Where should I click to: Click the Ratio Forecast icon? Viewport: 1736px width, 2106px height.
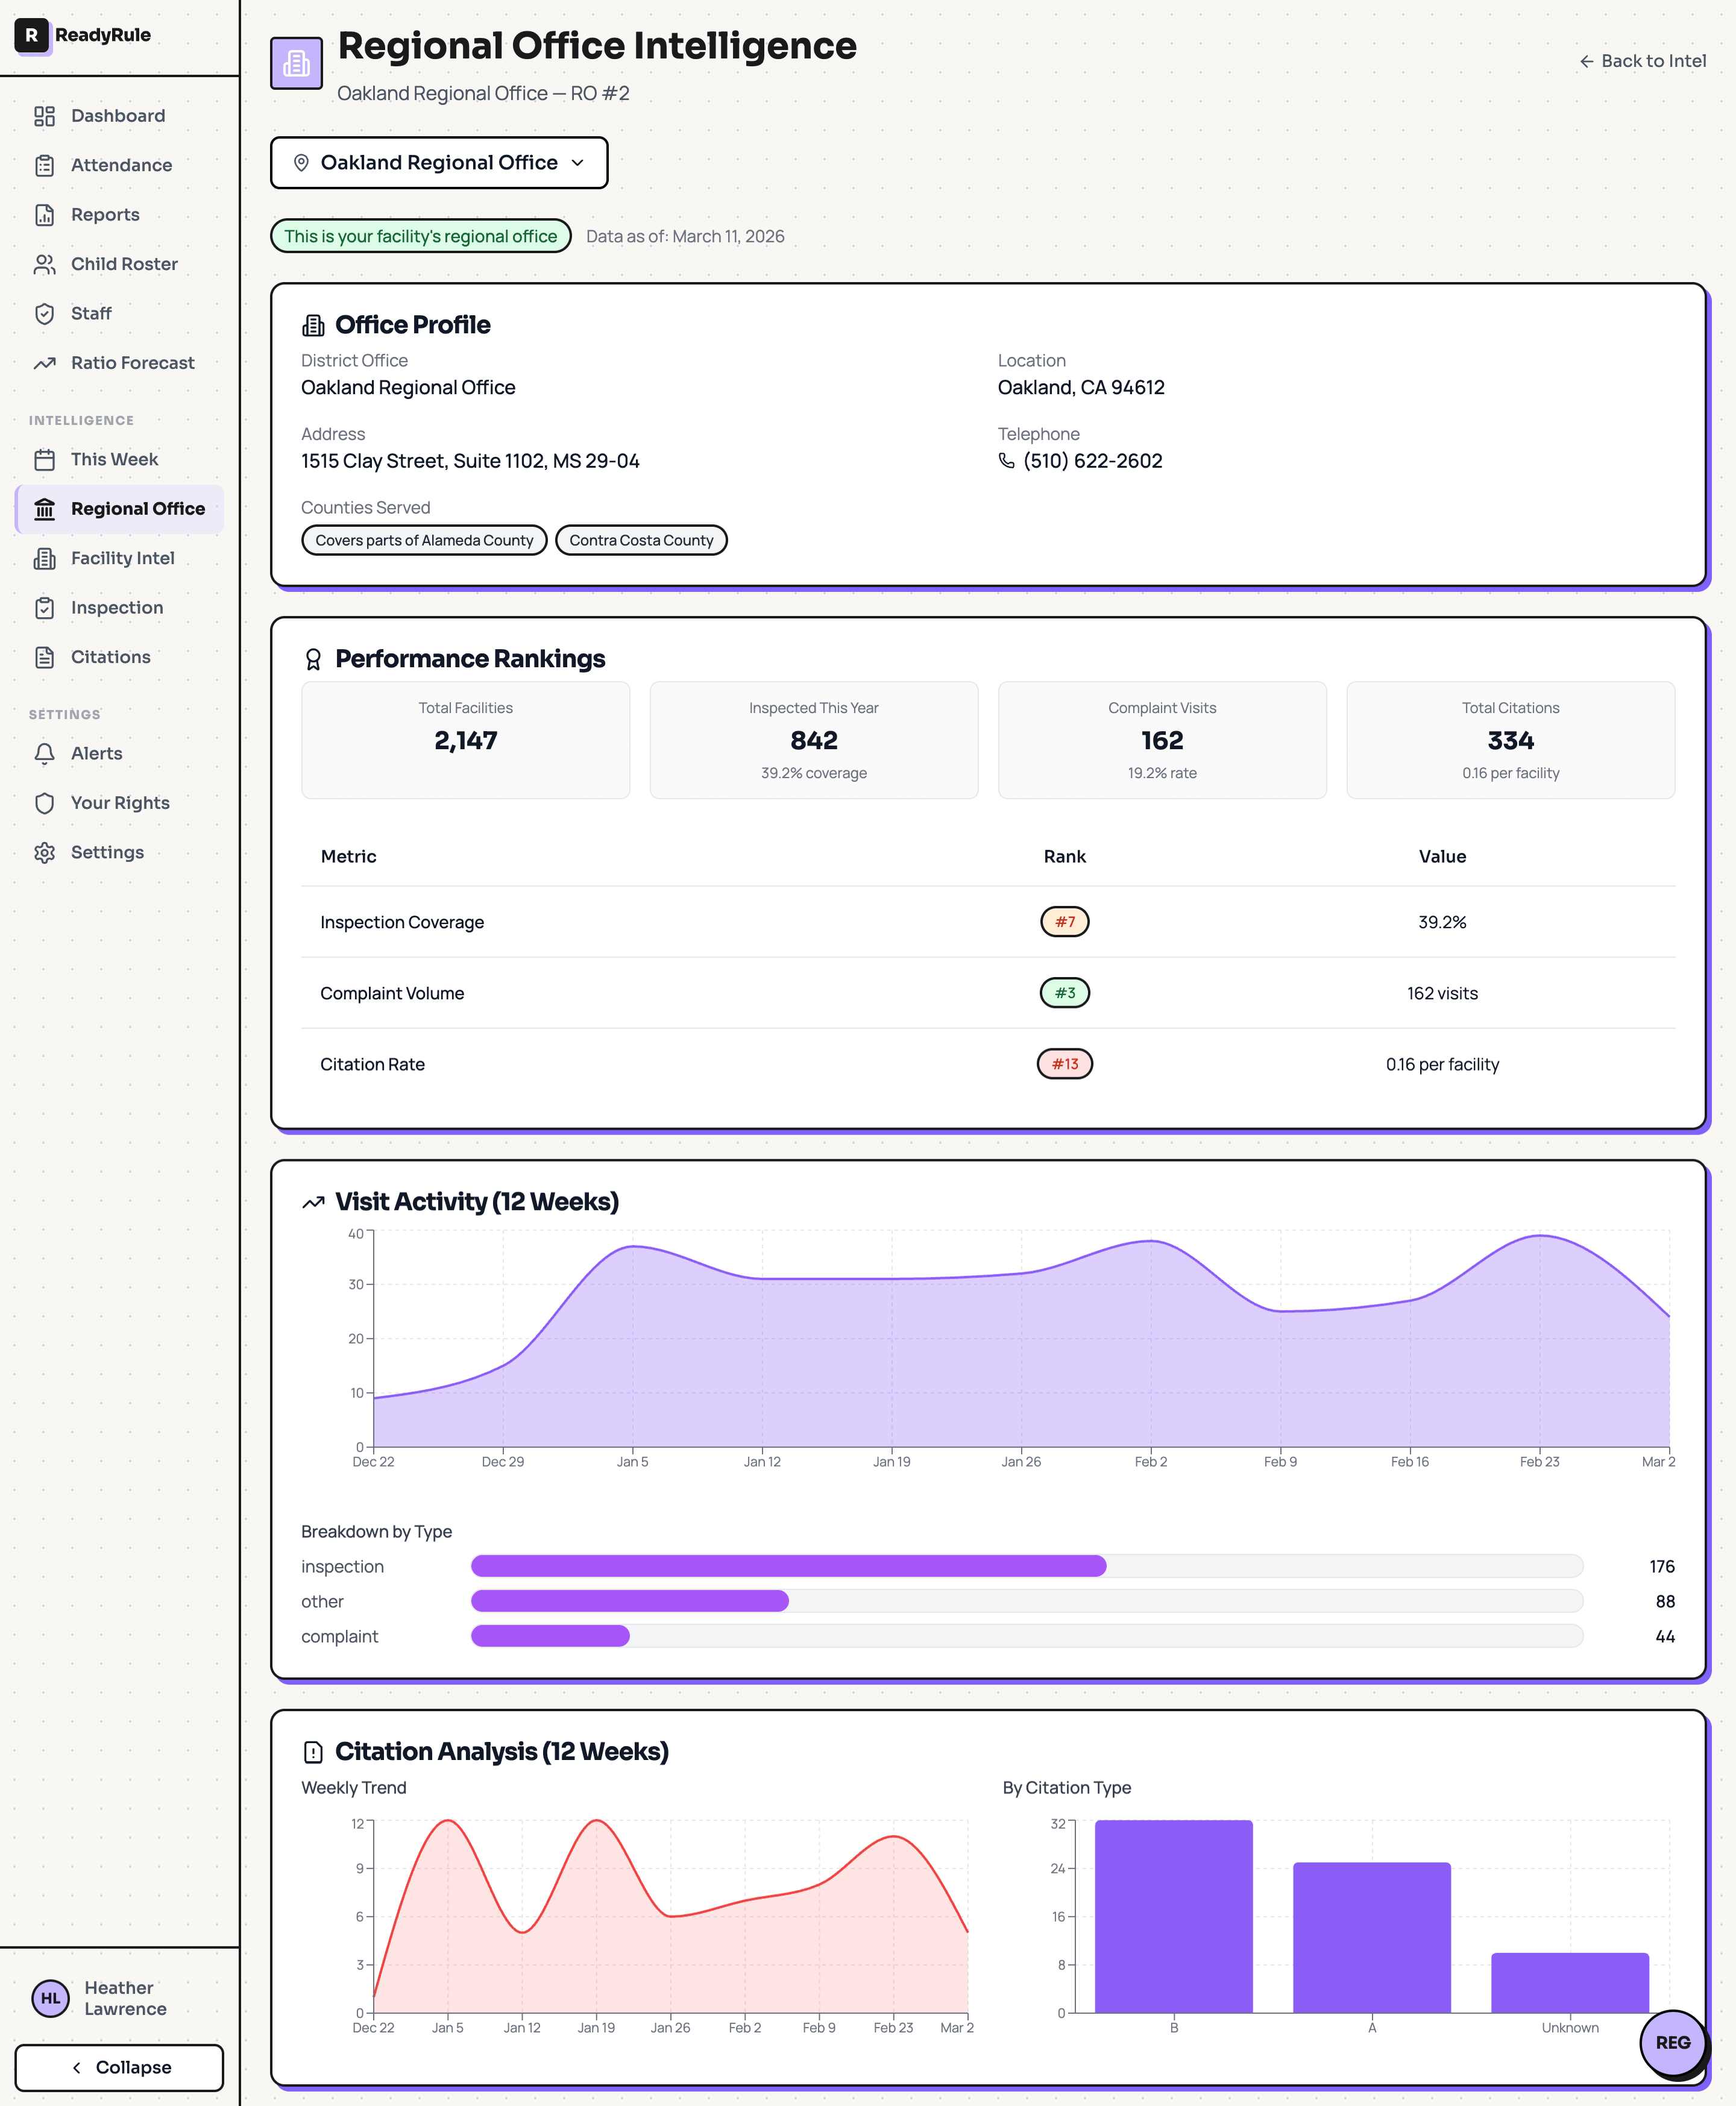pyautogui.click(x=45, y=363)
